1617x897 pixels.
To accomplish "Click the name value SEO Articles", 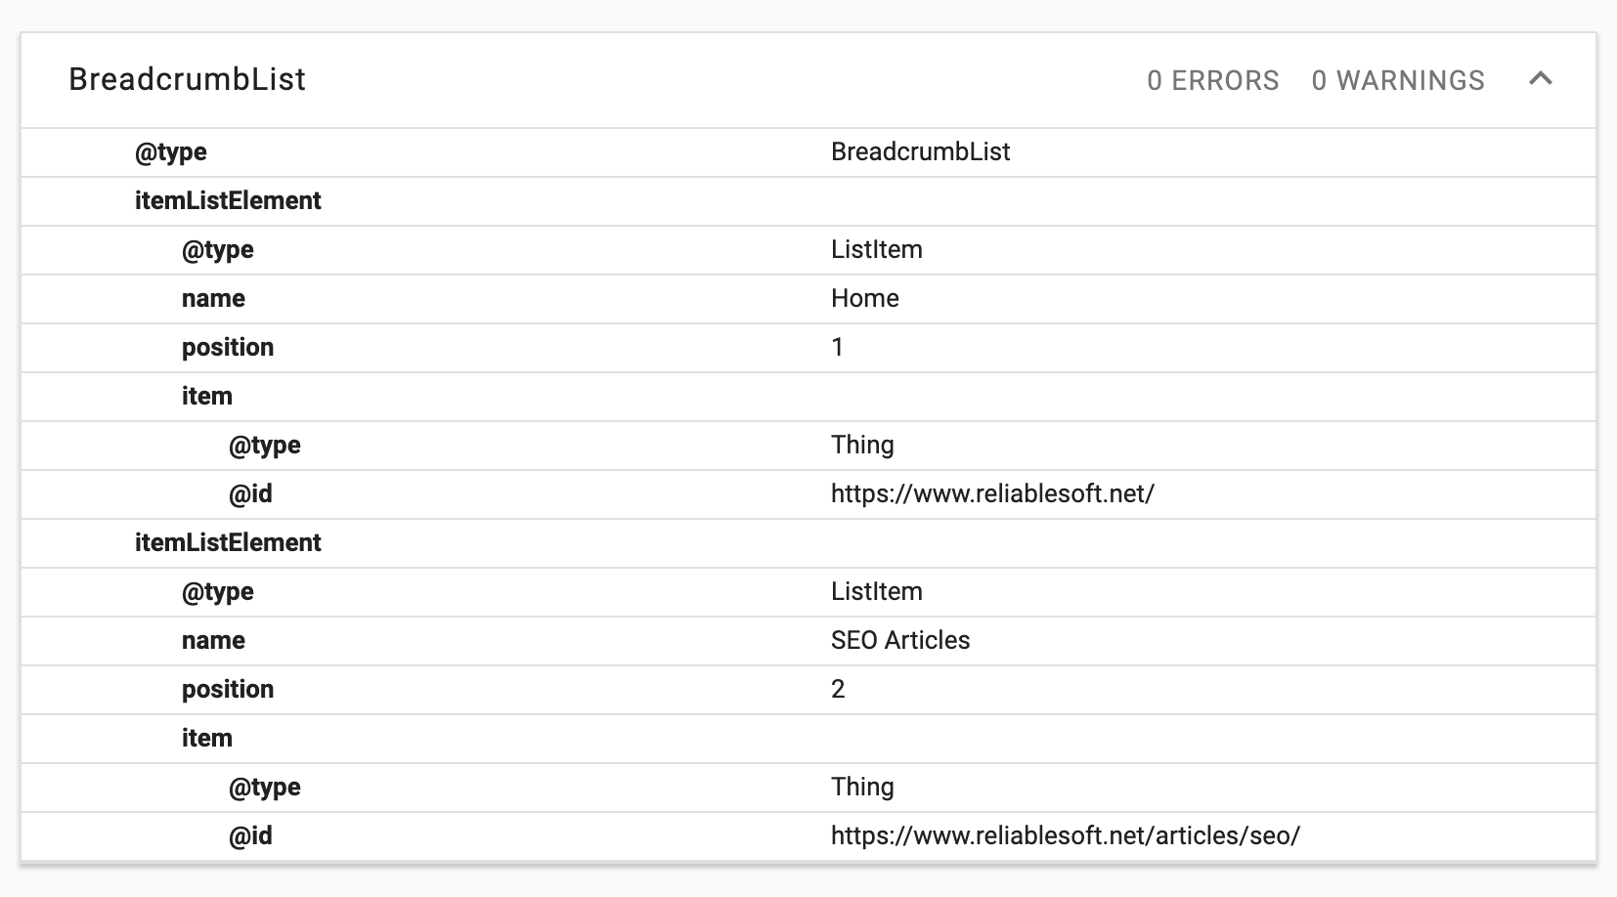I will (x=899, y=640).
